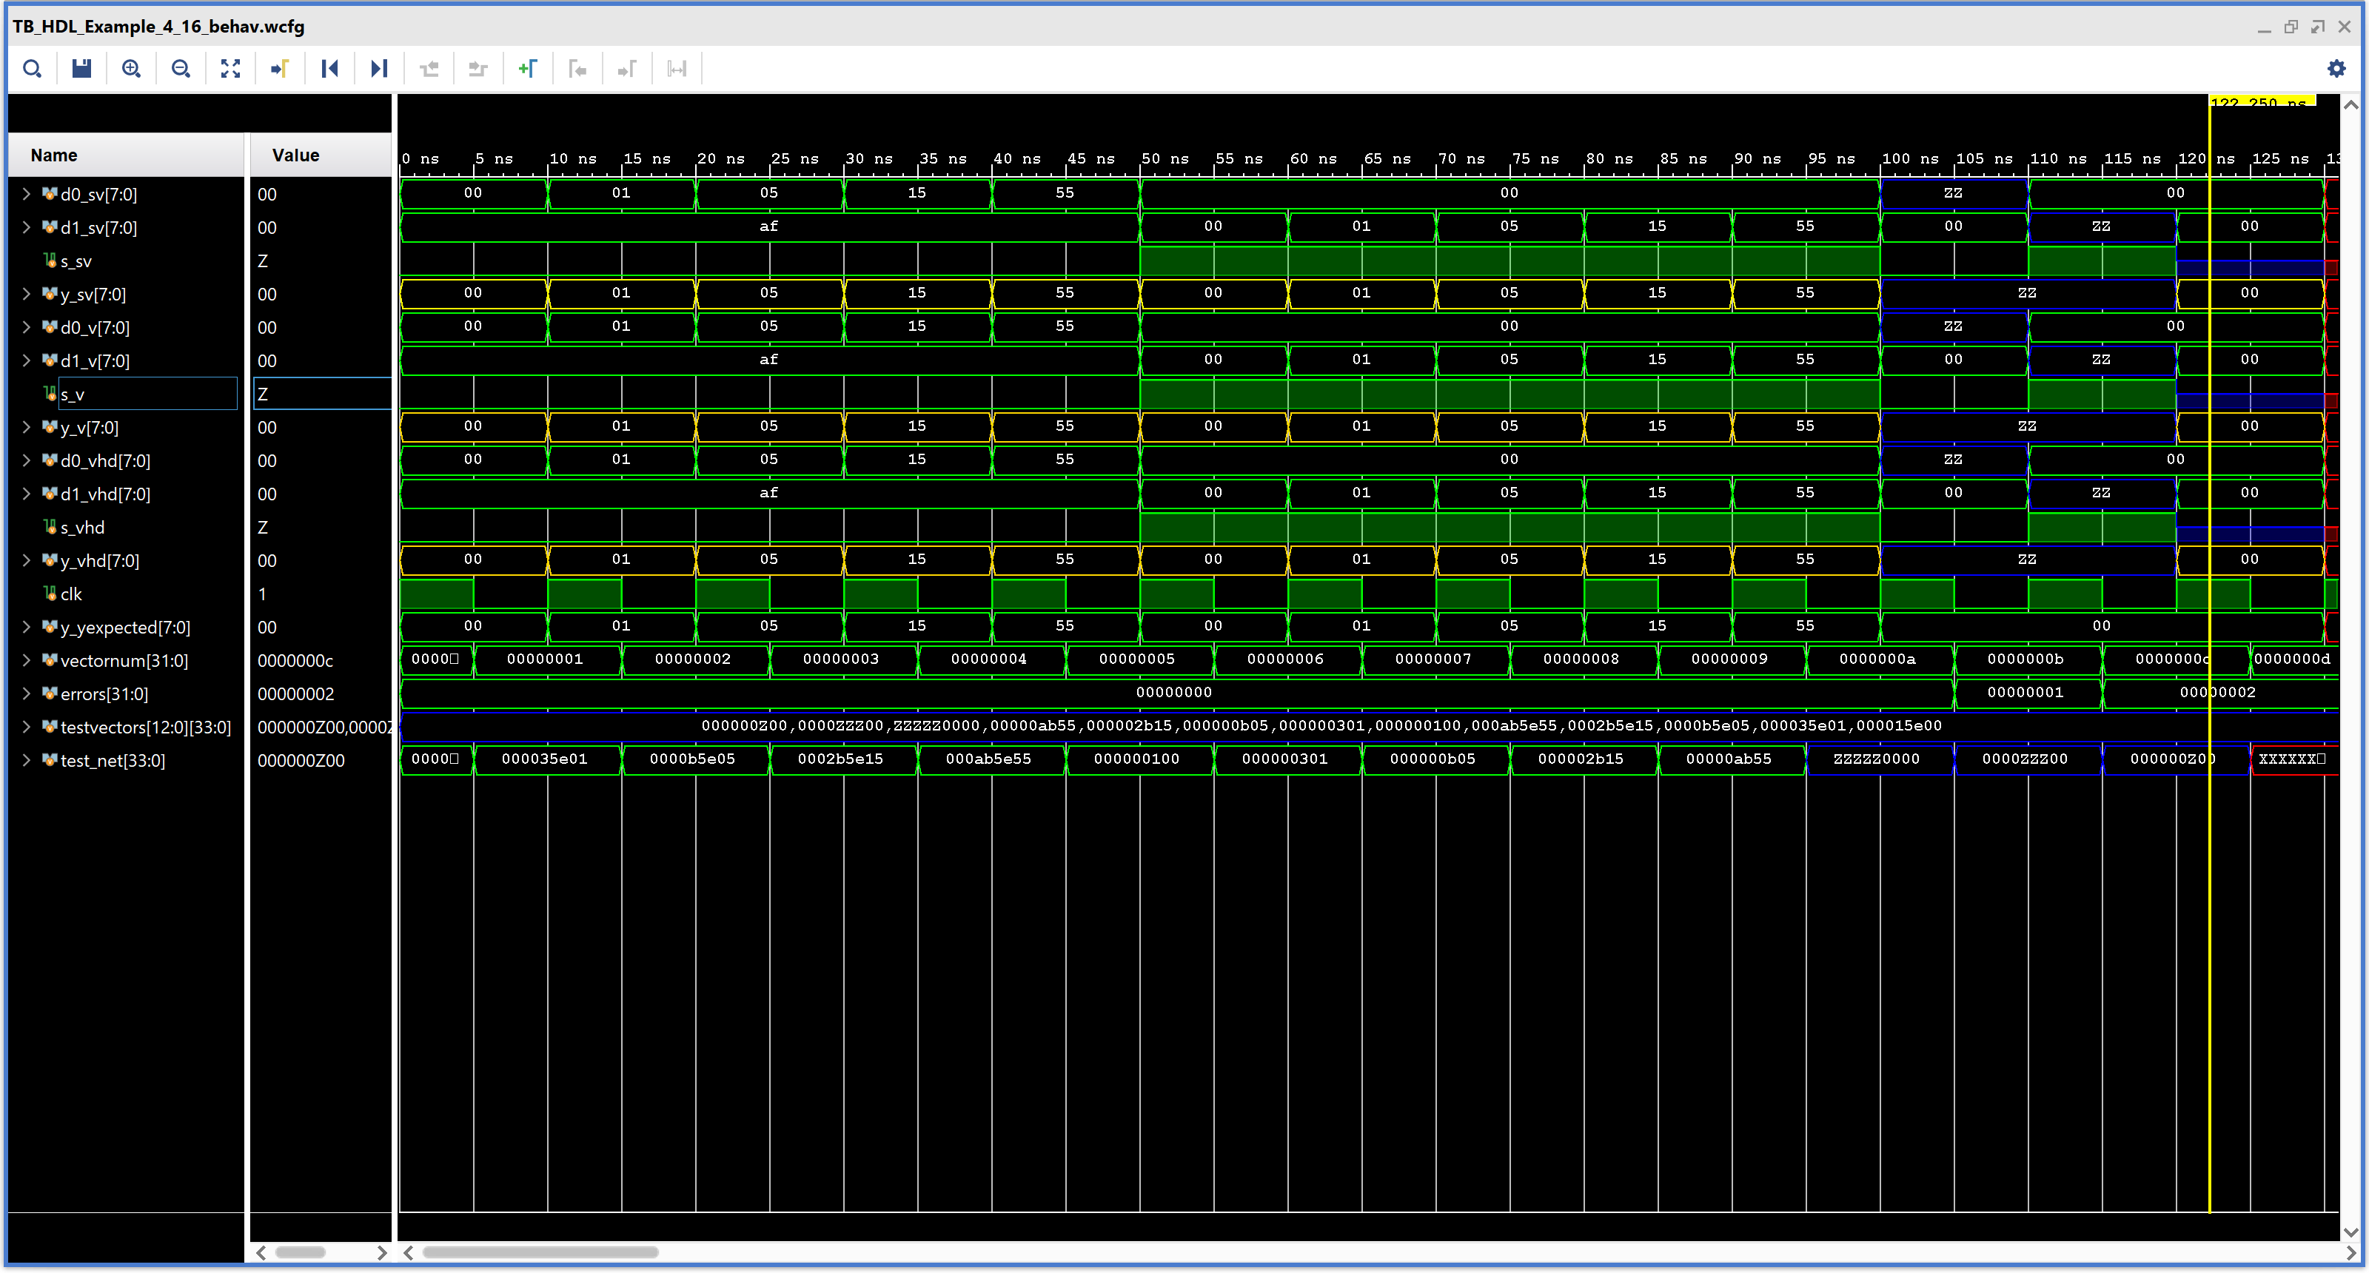Expand the y_yexpected[7:0] bus
The image size is (2369, 1273).
[x=27, y=627]
